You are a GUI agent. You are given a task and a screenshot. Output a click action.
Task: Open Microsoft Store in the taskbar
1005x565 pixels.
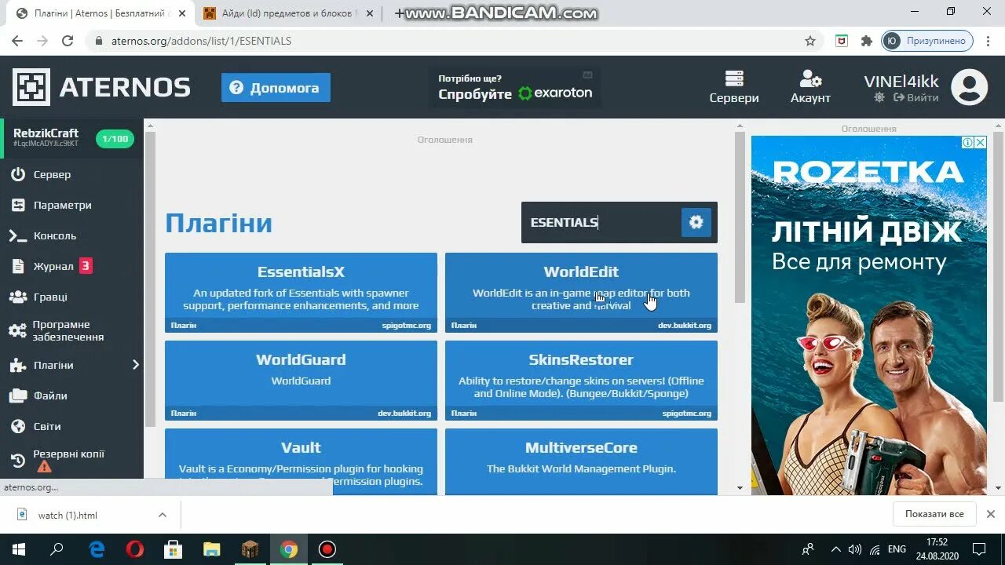(x=173, y=549)
